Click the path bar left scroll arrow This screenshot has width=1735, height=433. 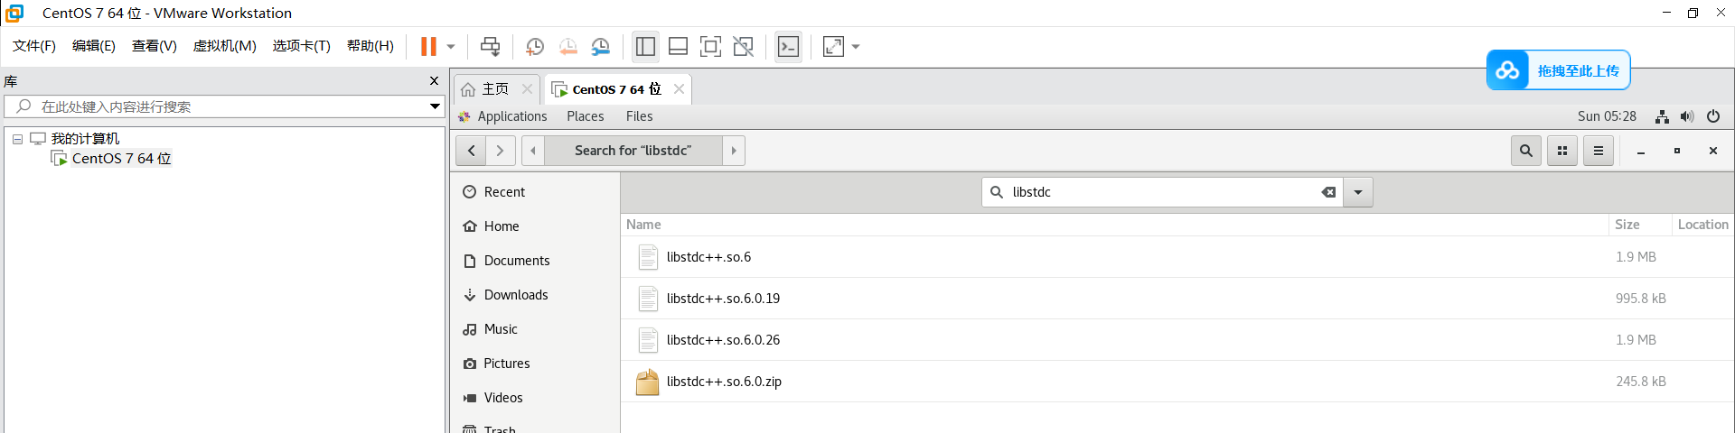point(533,151)
